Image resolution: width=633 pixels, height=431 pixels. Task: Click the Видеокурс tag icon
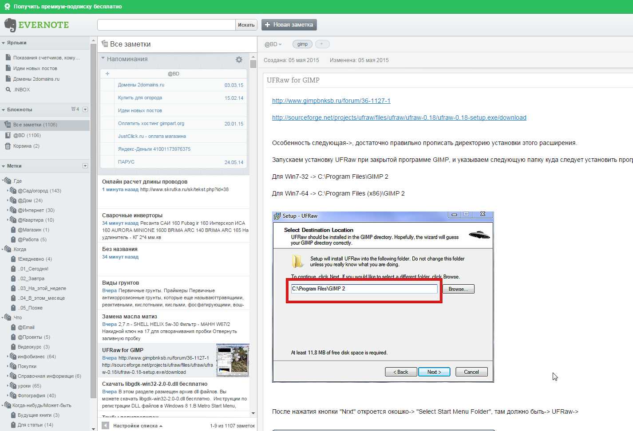pyautogui.click(x=13, y=347)
